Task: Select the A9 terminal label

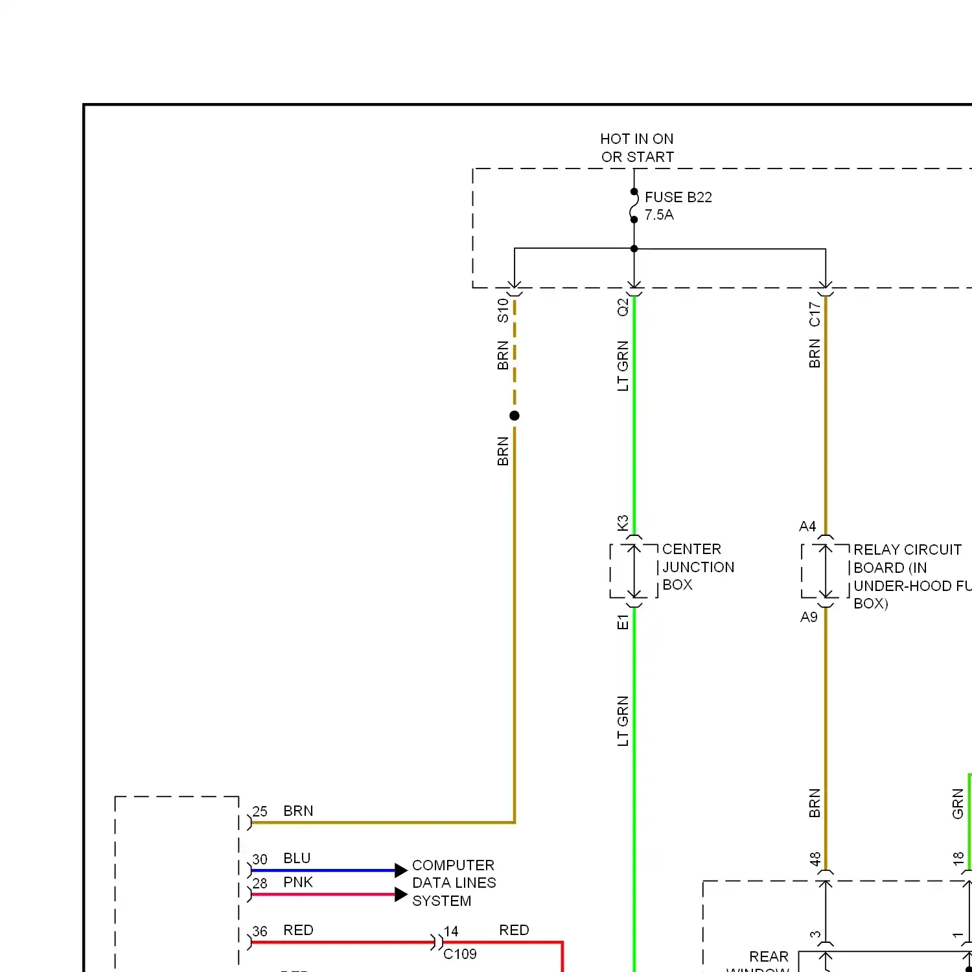Action: 809,617
